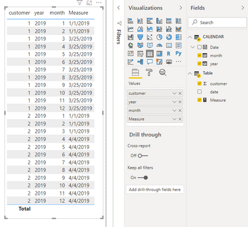Image resolution: width=248 pixels, height=227 pixels.
Task: Sort table by Measure column header
Action: coord(78,13)
